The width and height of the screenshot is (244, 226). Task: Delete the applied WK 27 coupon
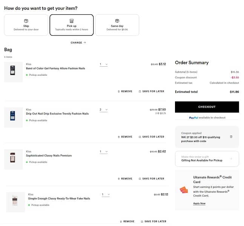click(x=231, y=137)
